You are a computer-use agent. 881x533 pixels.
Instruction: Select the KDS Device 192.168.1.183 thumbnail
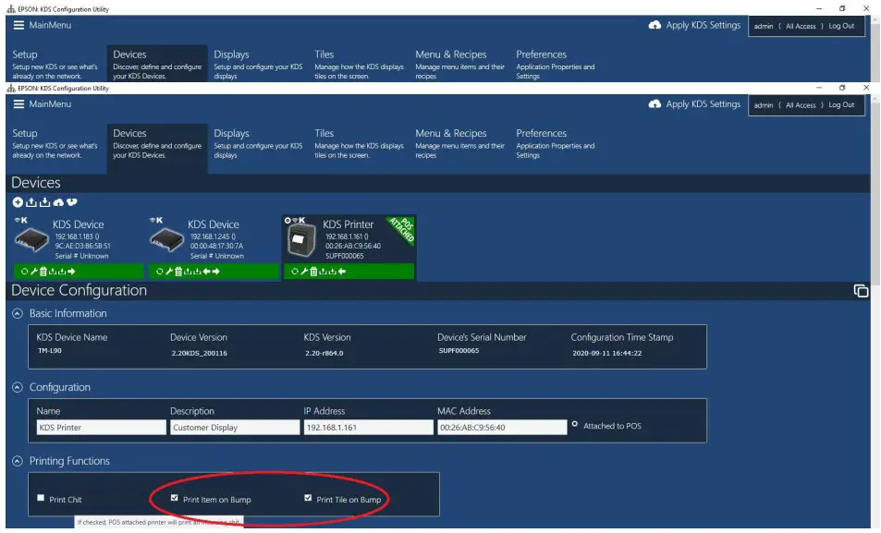[x=31, y=240]
